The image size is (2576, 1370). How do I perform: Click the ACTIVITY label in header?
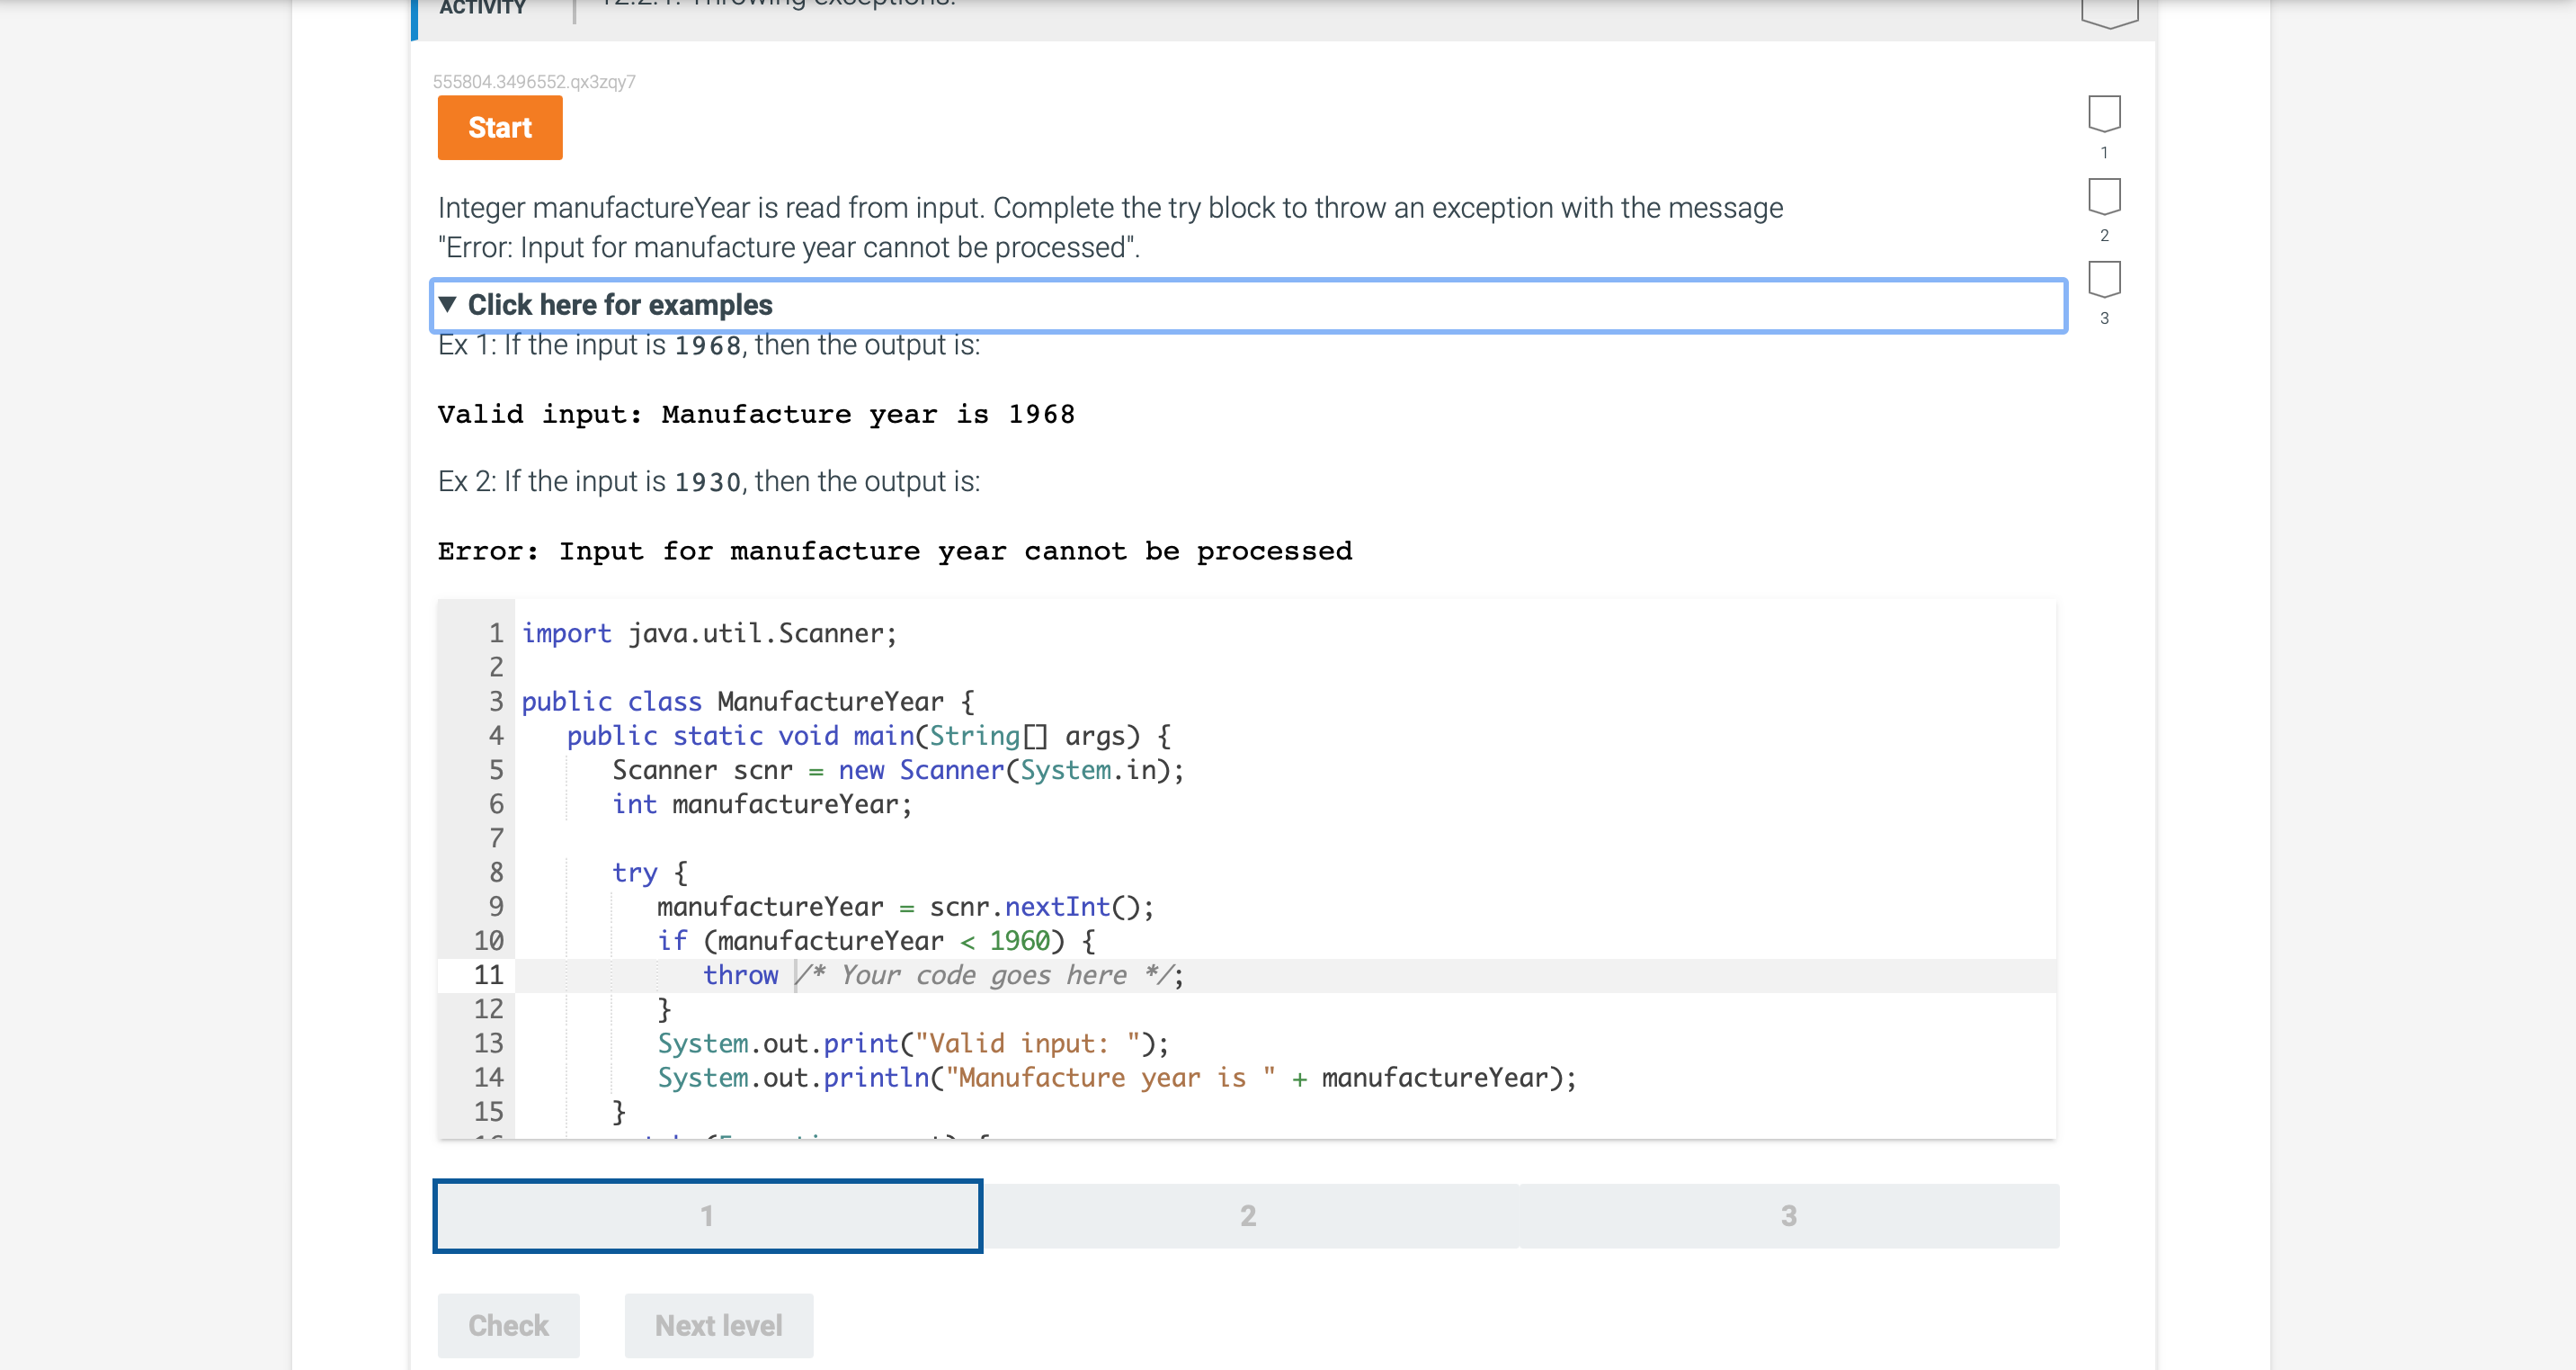coord(482,8)
